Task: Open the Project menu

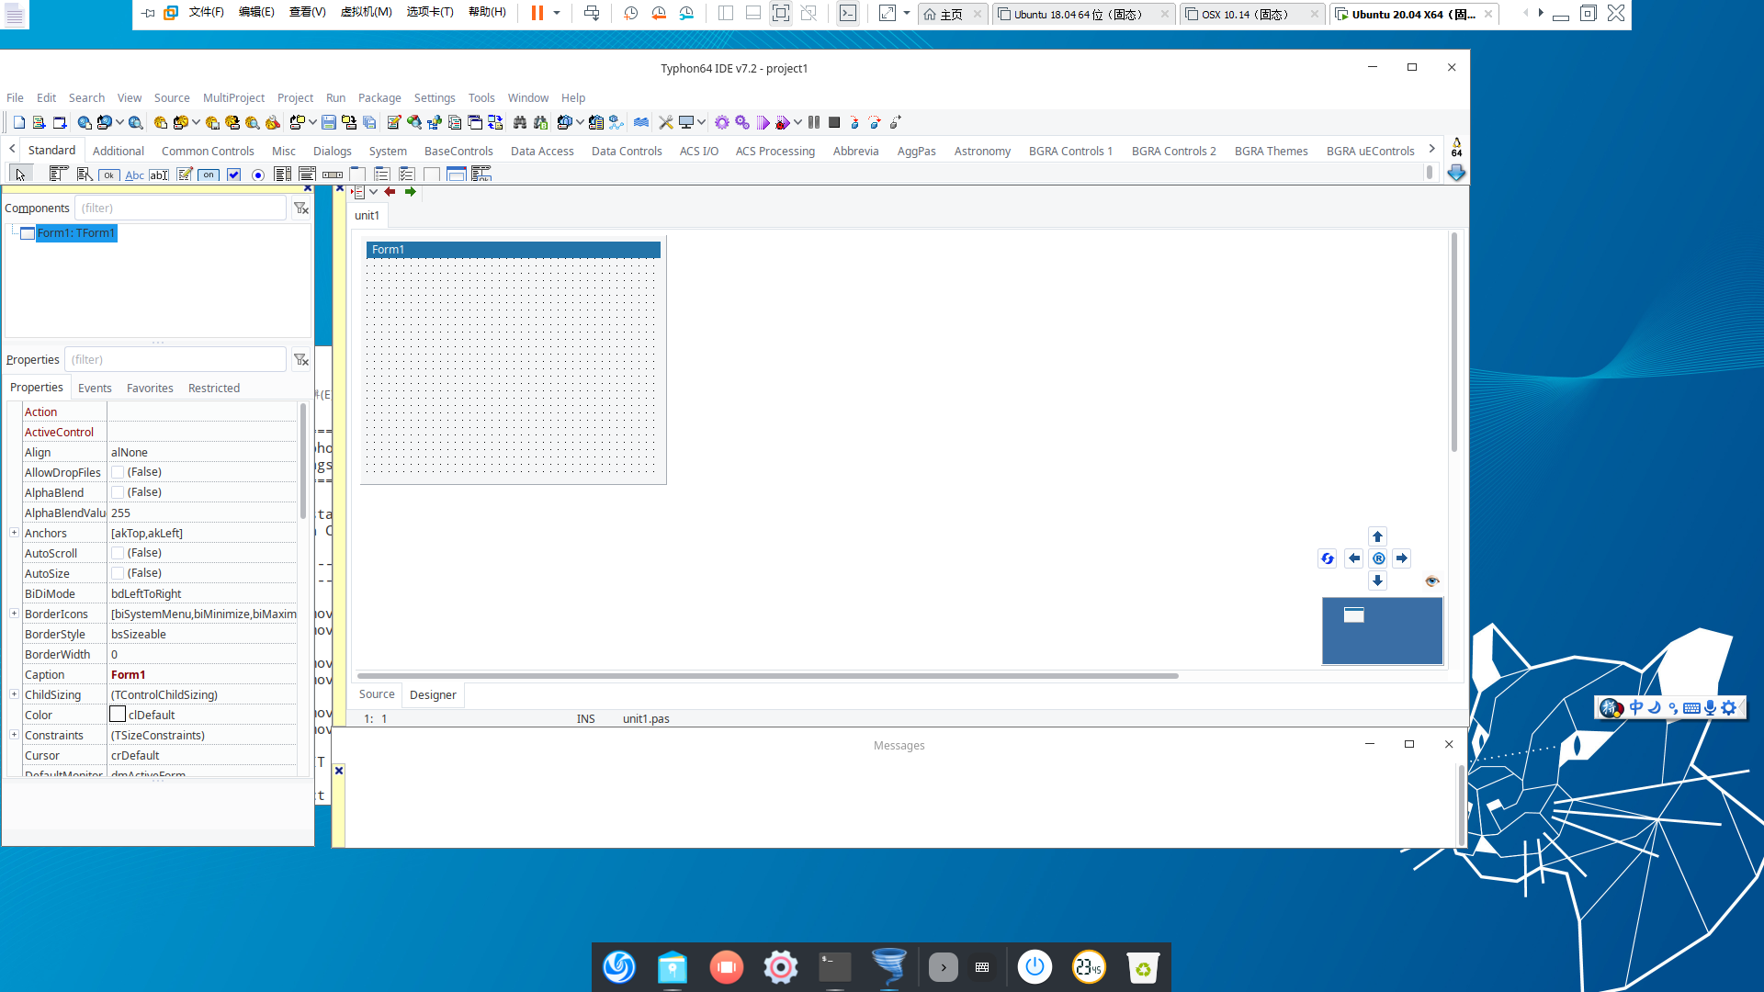Action: coord(295,97)
